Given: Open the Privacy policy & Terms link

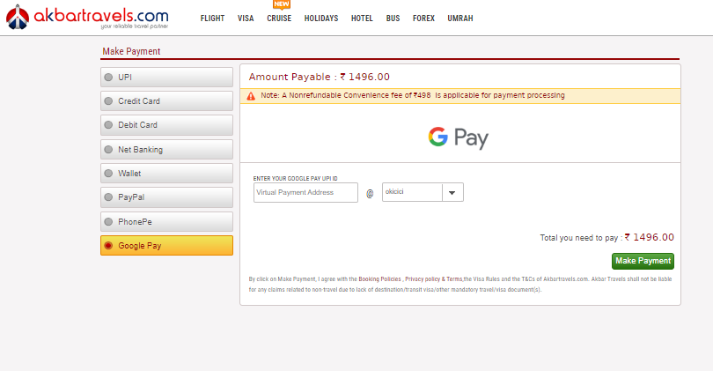Looking at the screenshot, I should click(434, 279).
